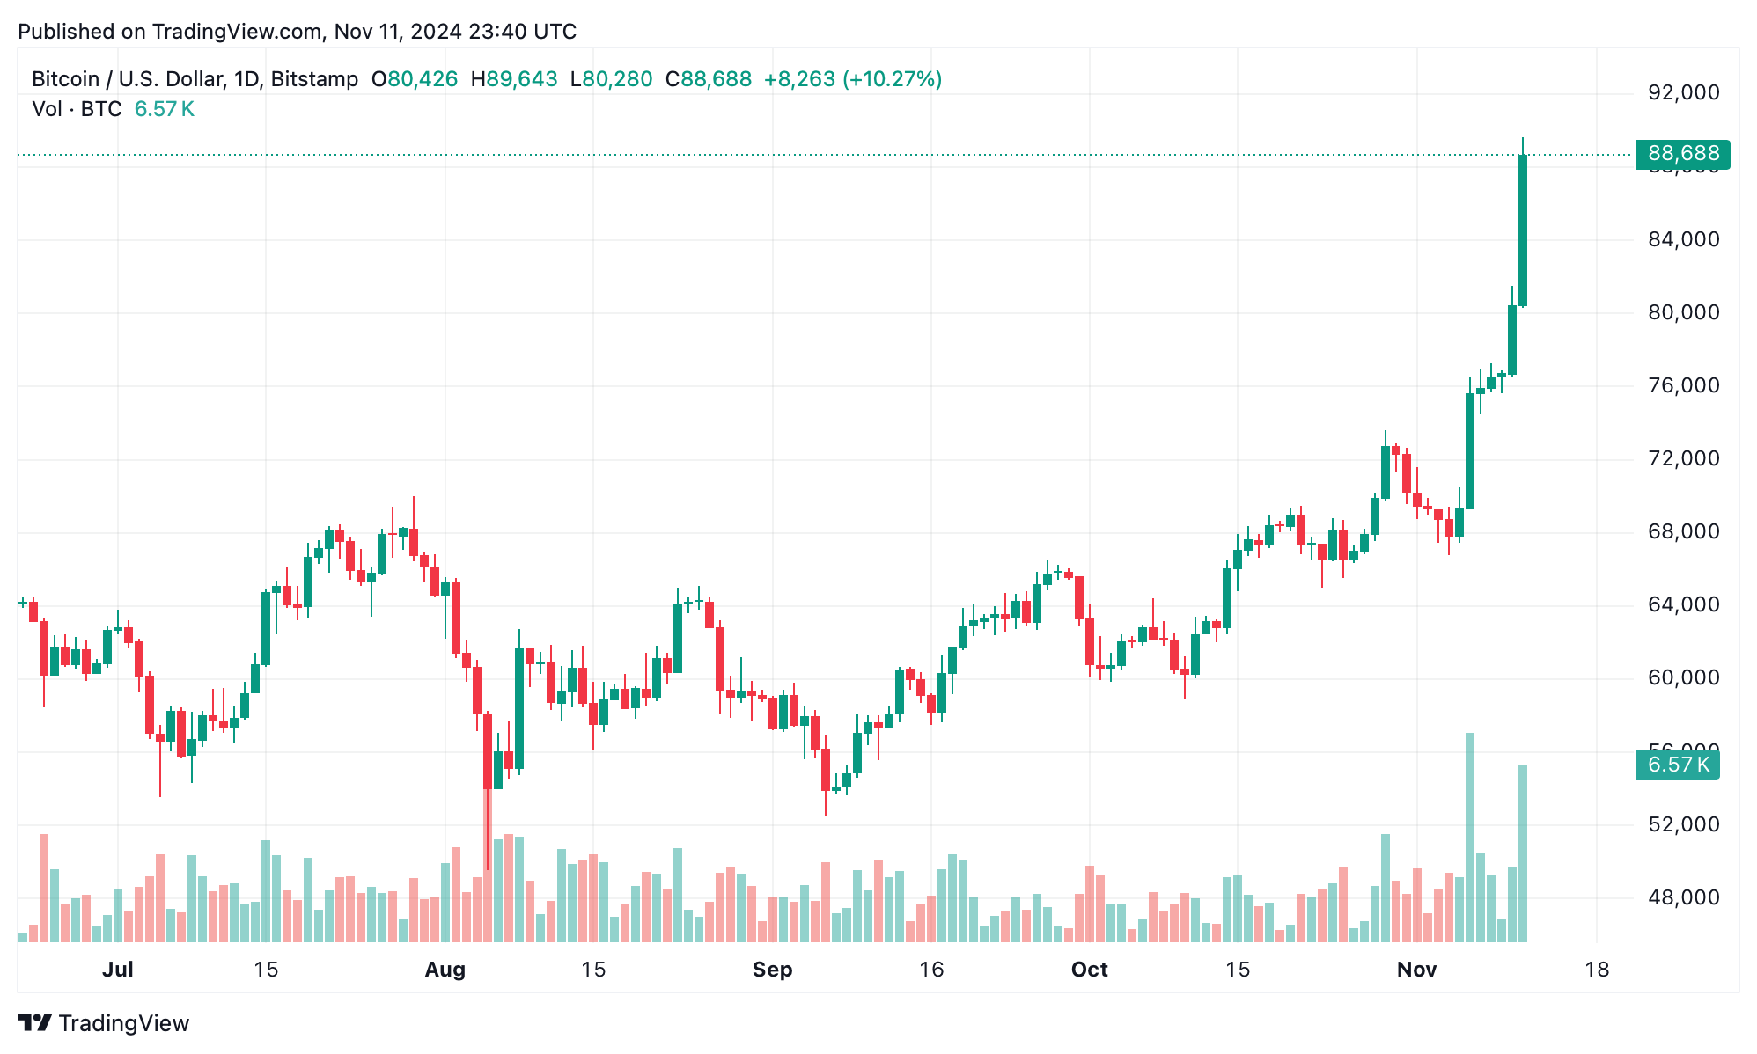1757x1054 pixels.
Task: Click the Low value L80,280
Action: (x=612, y=79)
